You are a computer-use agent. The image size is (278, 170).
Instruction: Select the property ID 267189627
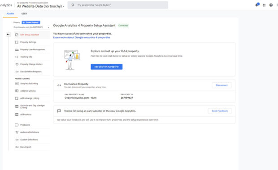pos(127,98)
